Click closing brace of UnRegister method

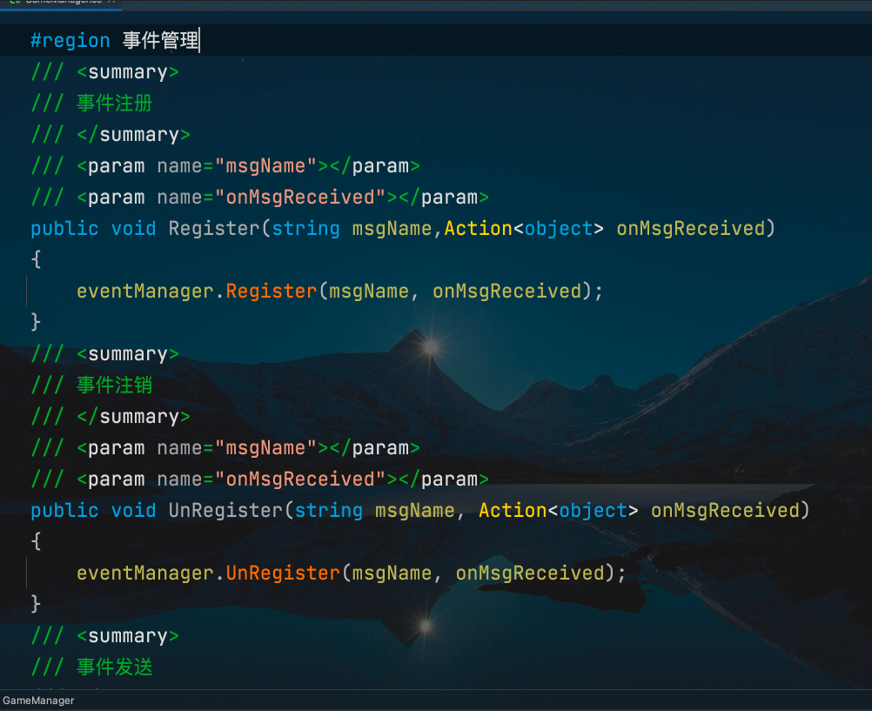click(x=36, y=605)
